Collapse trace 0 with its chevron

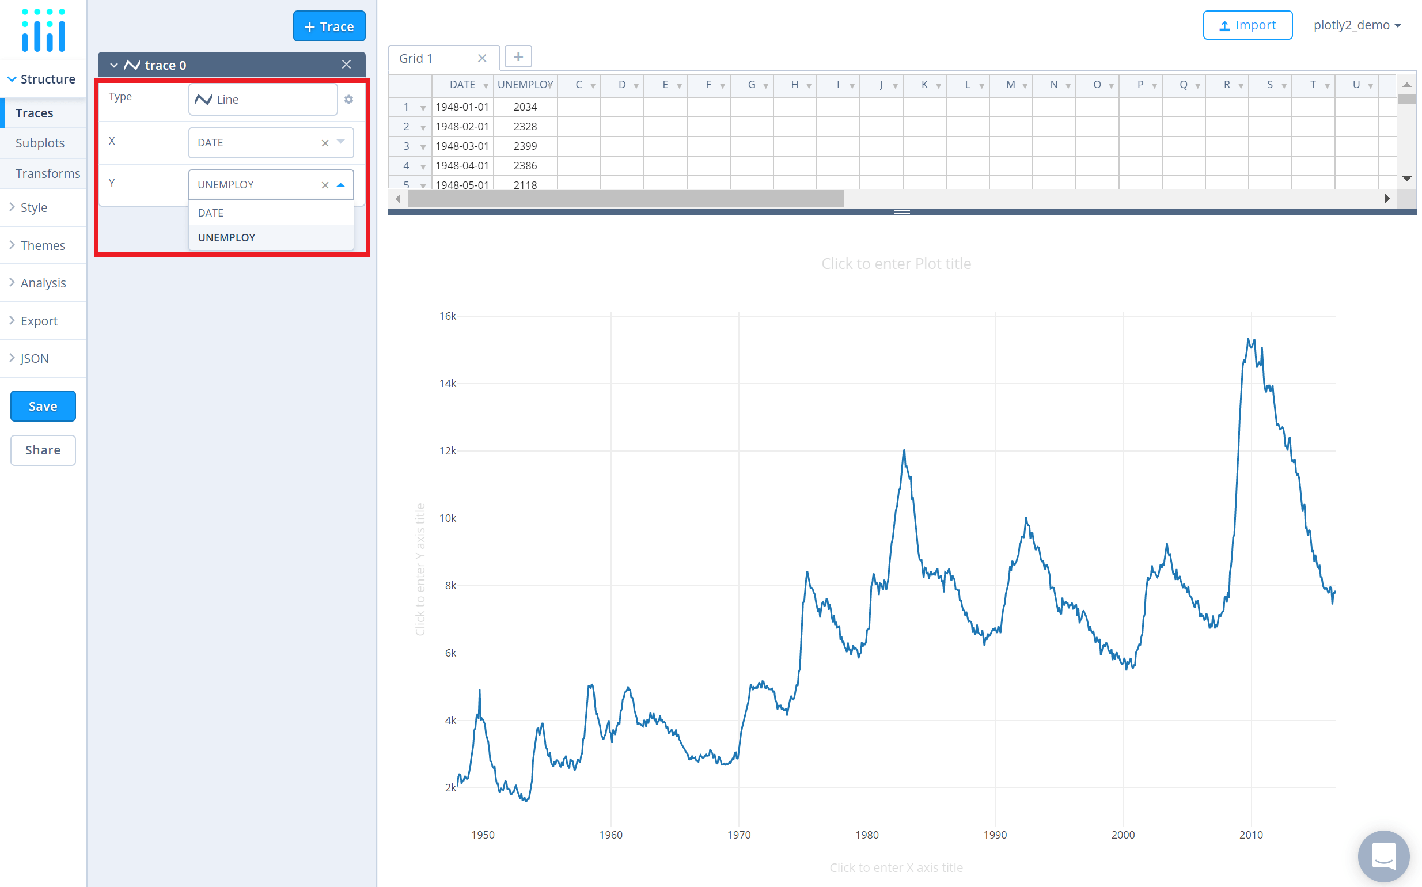[114, 65]
